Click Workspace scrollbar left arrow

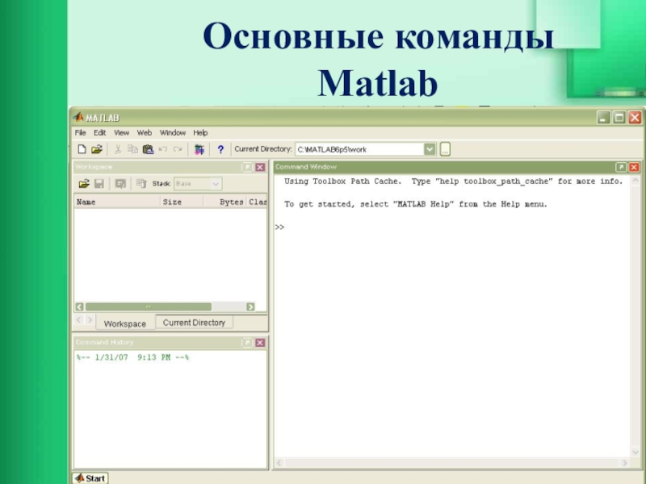79,307
